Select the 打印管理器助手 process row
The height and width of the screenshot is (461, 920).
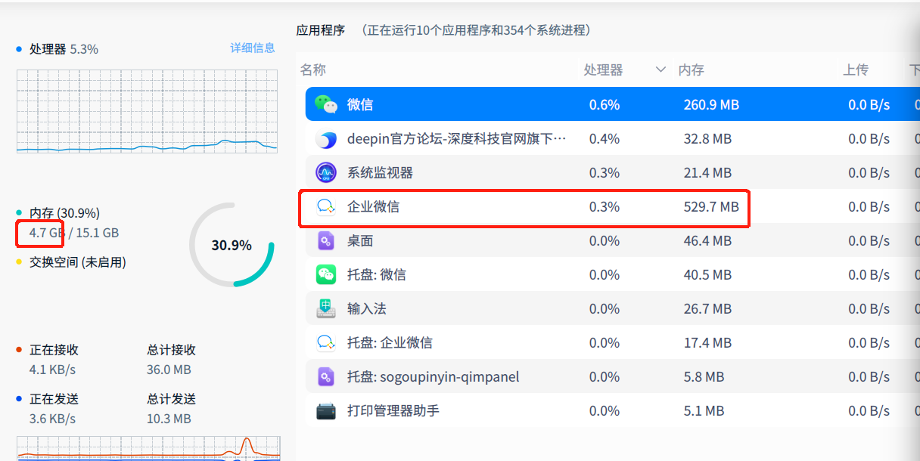[x=530, y=411]
